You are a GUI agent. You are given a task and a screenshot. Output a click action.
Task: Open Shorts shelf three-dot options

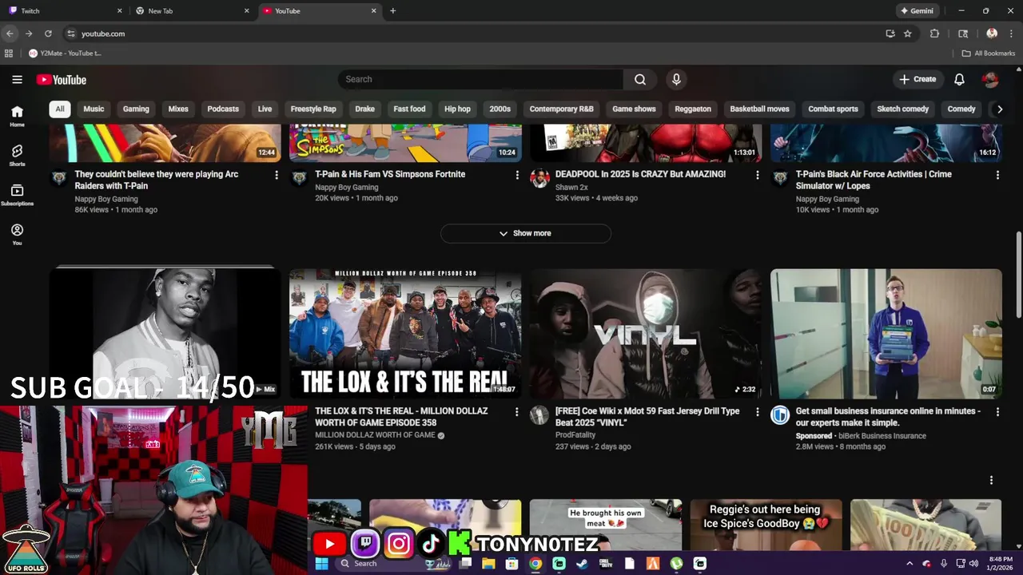coord(991,480)
